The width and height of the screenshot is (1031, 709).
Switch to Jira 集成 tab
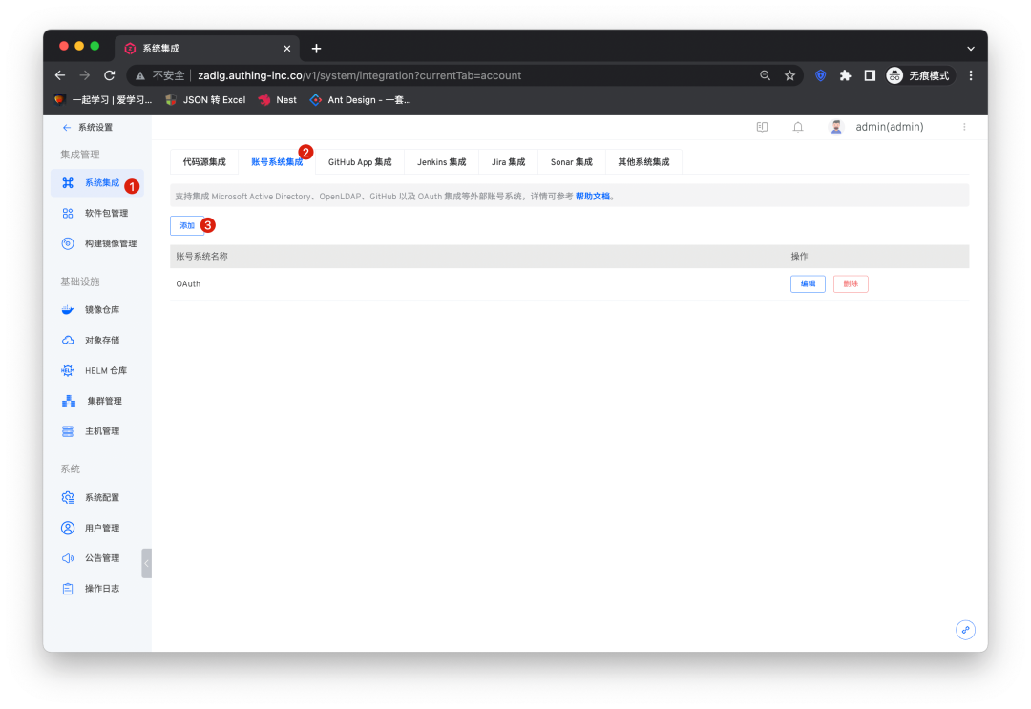tap(508, 161)
